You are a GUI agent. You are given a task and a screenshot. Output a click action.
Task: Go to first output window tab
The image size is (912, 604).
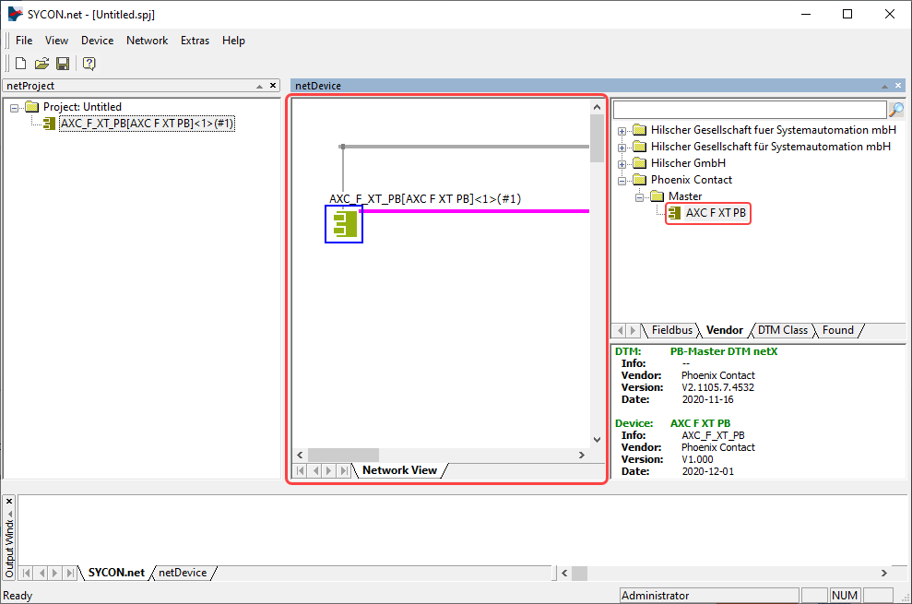coord(27,573)
